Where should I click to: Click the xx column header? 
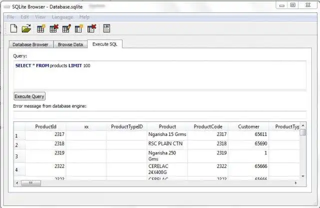tap(86, 126)
